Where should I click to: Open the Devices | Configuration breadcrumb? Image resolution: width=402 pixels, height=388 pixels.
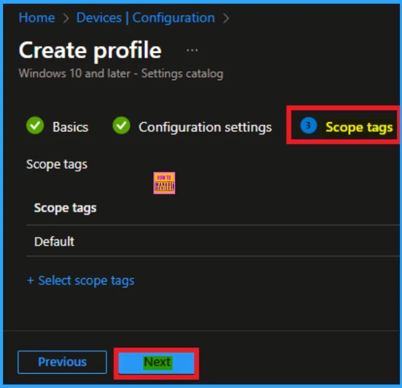(145, 18)
